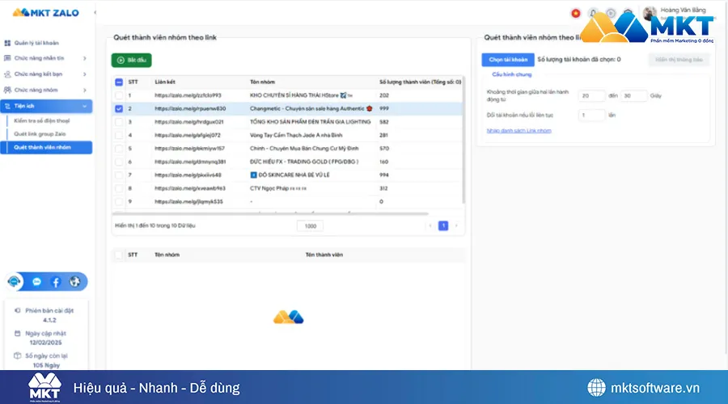This screenshot has width=728, height=404.
Task: Check the box for row 1 KHO CHUYÊN SỈ
Action: (x=120, y=95)
